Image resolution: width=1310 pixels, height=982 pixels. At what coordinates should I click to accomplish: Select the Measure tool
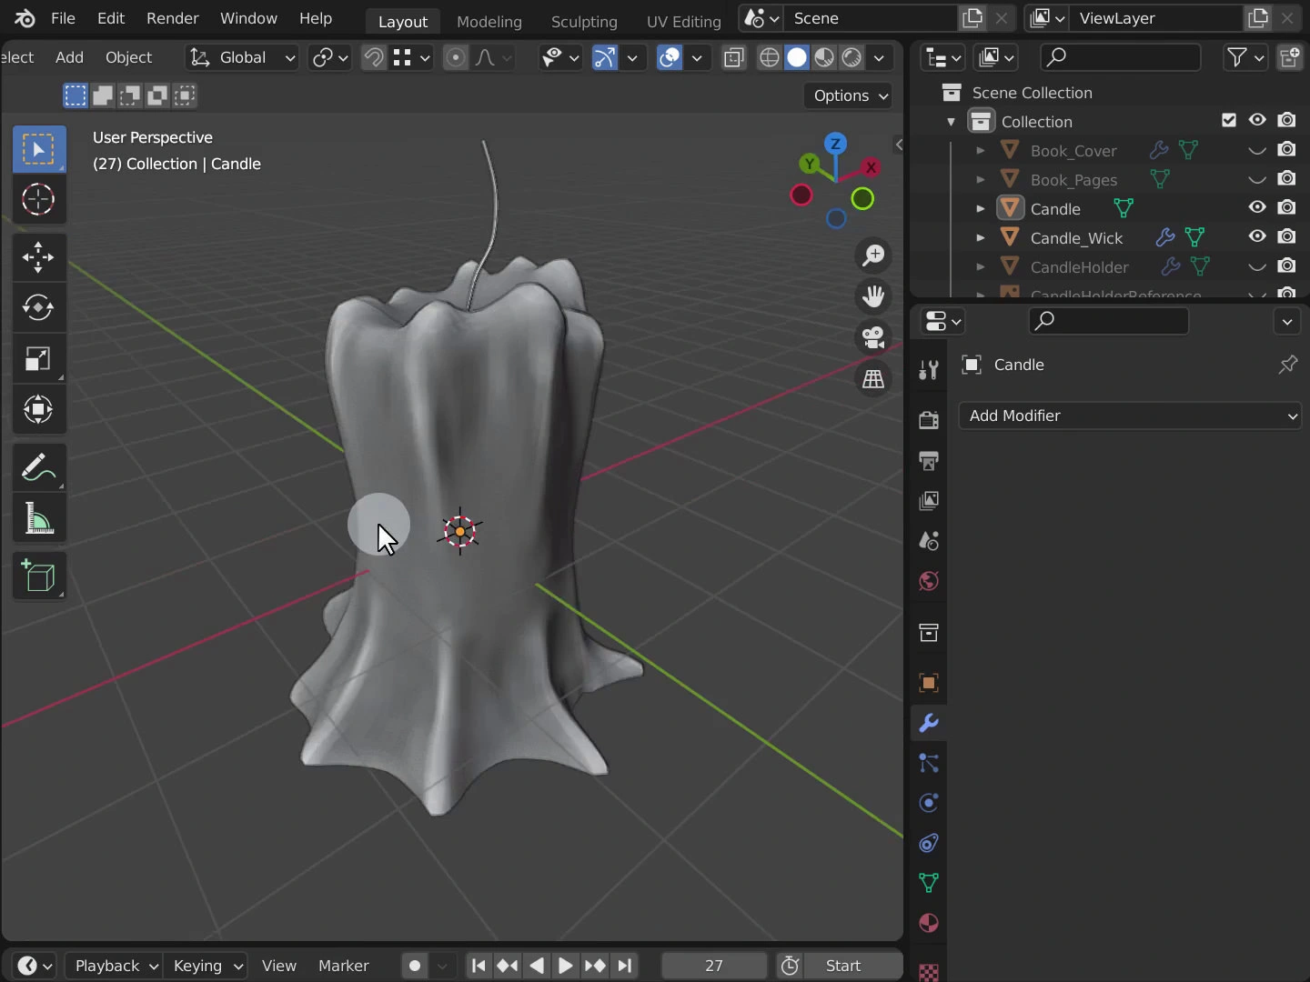(38, 520)
